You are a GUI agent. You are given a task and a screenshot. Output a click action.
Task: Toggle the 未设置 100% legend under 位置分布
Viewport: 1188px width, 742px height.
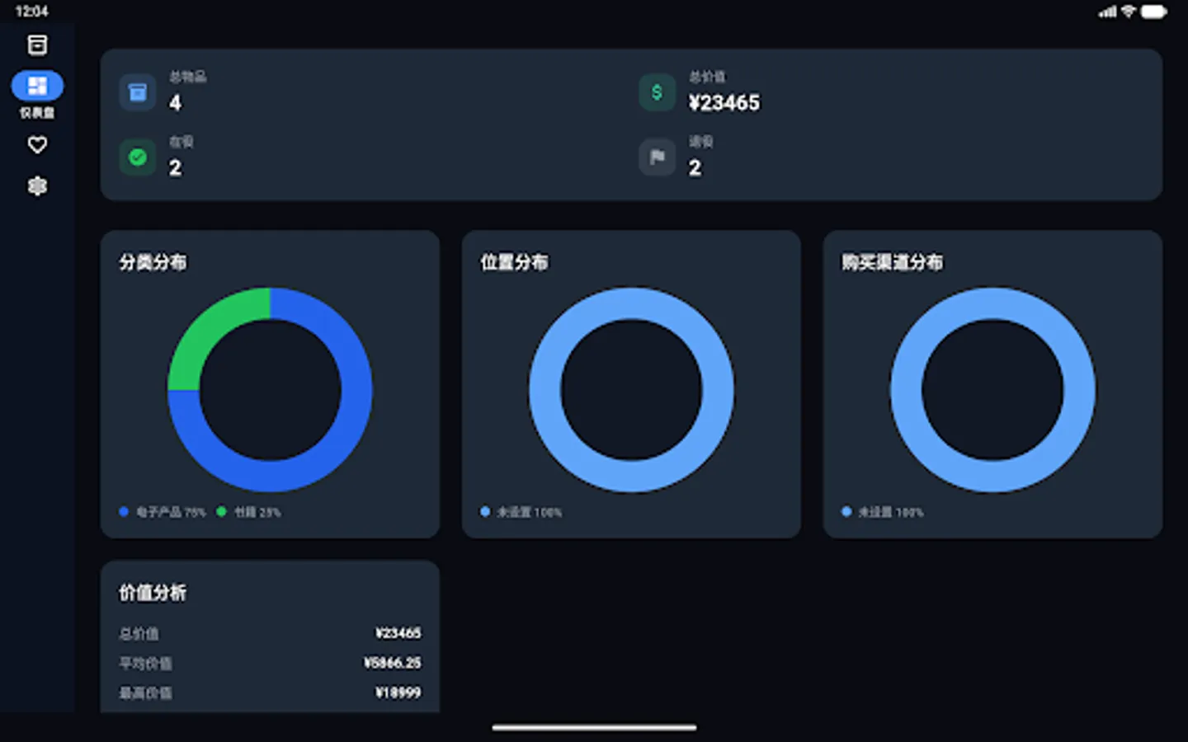click(521, 512)
